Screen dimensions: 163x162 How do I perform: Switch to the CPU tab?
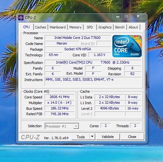click(x=26, y=27)
